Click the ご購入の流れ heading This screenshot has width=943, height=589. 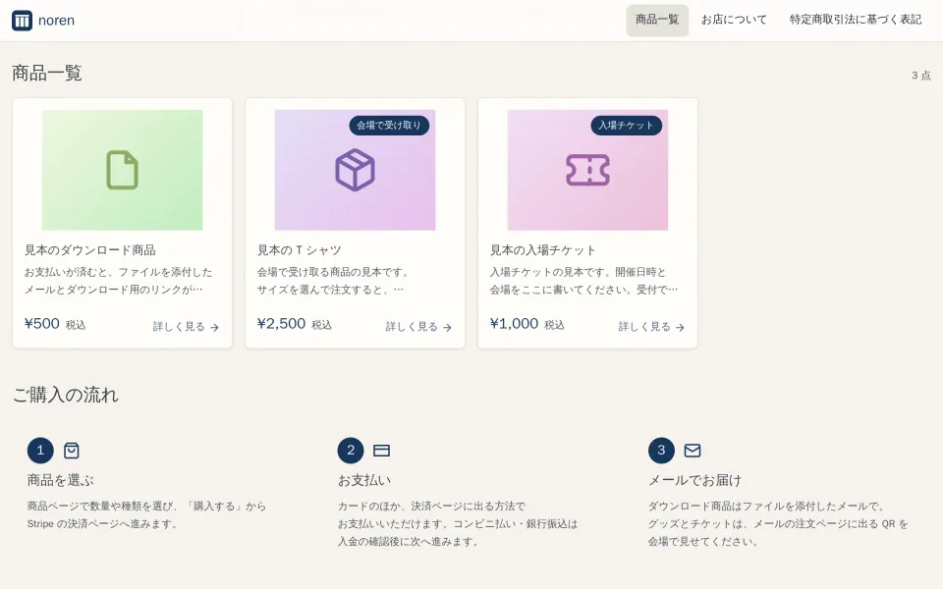click(x=65, y=395)
